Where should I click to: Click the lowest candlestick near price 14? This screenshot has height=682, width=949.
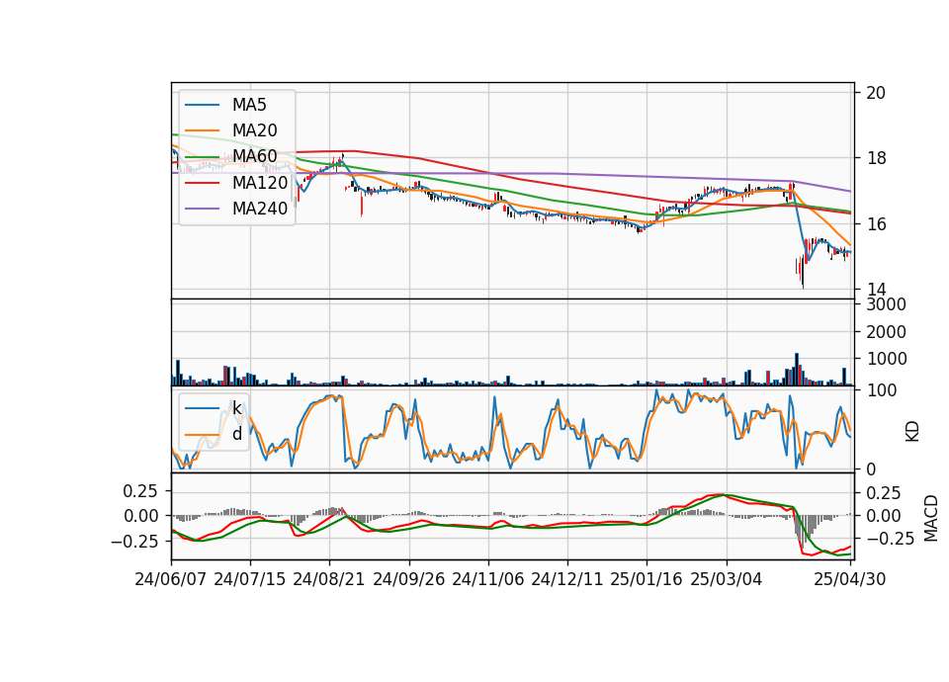click(x=803, y=271)
